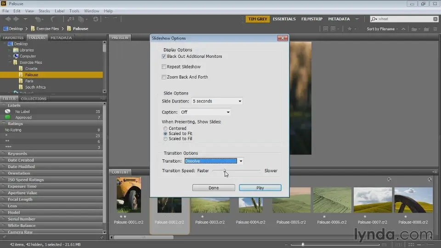Image resolution: width=441 pixels, height=248 pixels.
Task: Switch to the Filmstrip workspace
Action: (311, 19)
